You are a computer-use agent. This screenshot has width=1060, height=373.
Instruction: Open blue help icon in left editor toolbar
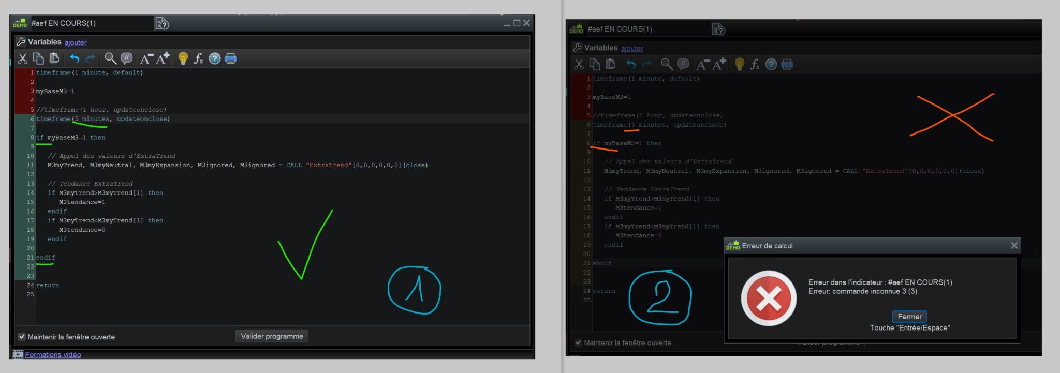tap(215, 58)
